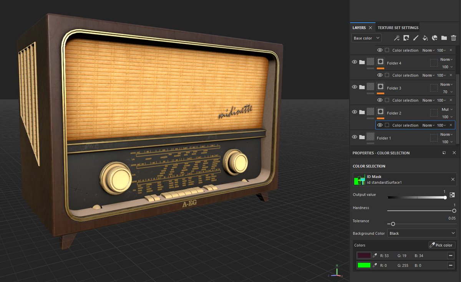Select the Folder 4 mask thumbnail
The image size is (461, 282).
[x=381, y=61]
